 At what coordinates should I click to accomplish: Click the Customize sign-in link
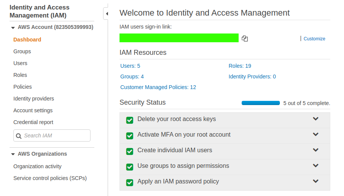point(314,39)
